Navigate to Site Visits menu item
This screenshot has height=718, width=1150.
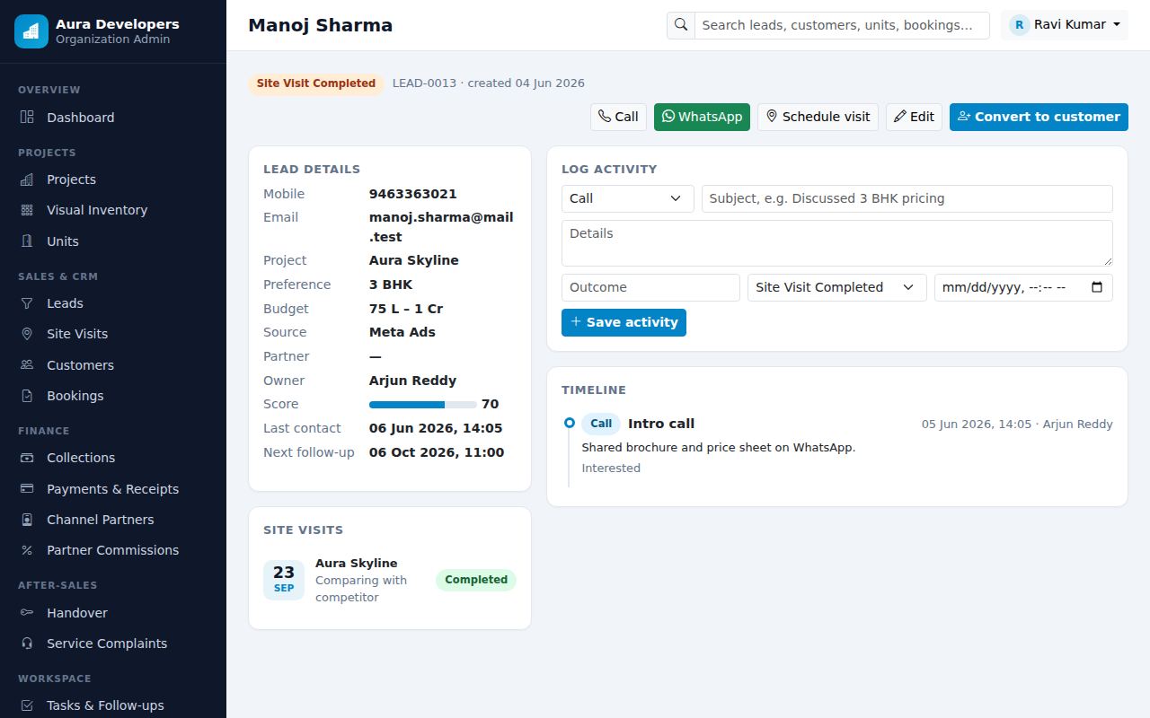[x=113, y=334]
